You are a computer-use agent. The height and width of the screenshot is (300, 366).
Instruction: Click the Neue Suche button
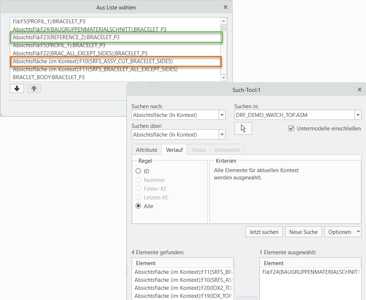pos(303,232)
